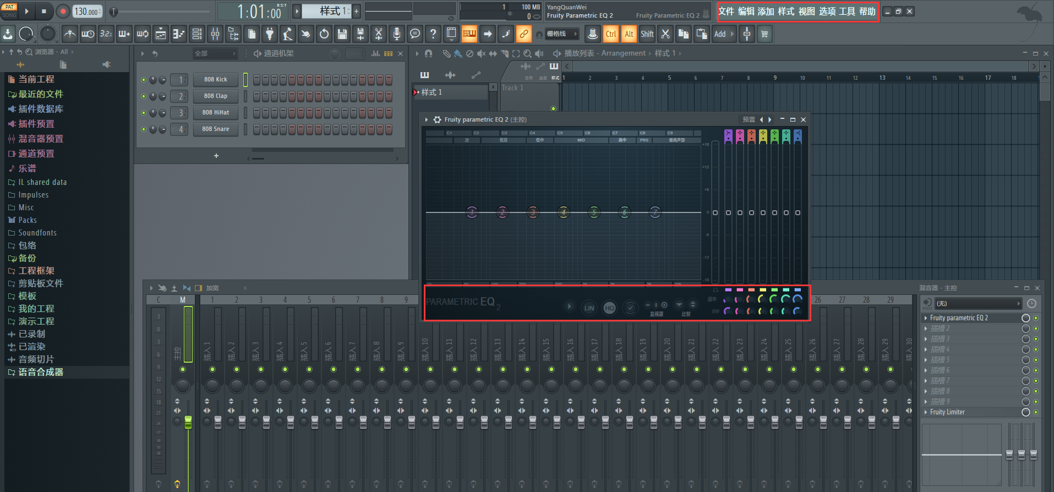Open the Mixer view icon

215,34
